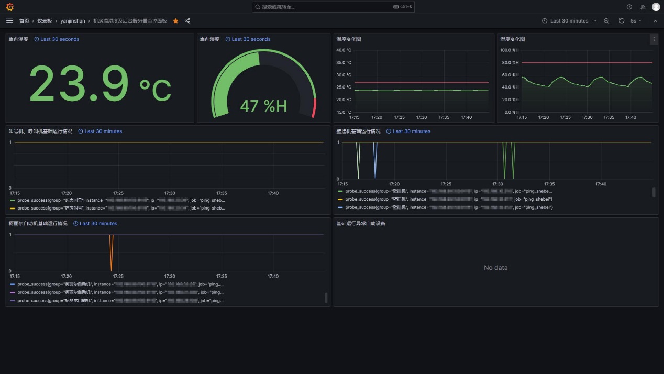This screenshot has height=374, width=664.
Task: Click the clock icon in 壁挂机 panel header
Action: [x=389, y=131]
